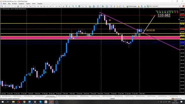This screenshot has height=104, width=185.
Task: Click the New Order button
Action: (131, 6)
